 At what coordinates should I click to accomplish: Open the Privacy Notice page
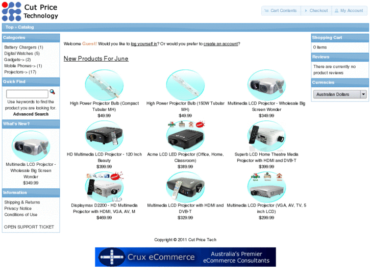click(x=18, y=209)
